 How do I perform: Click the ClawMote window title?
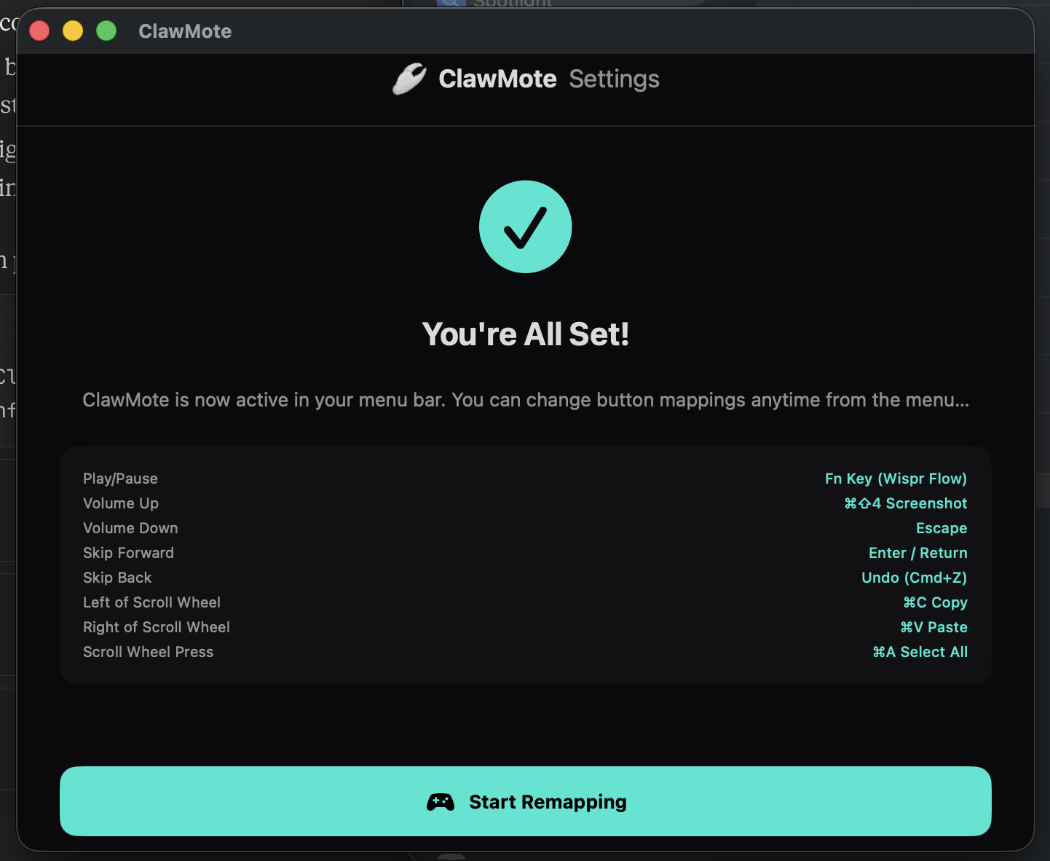[184, 31]
